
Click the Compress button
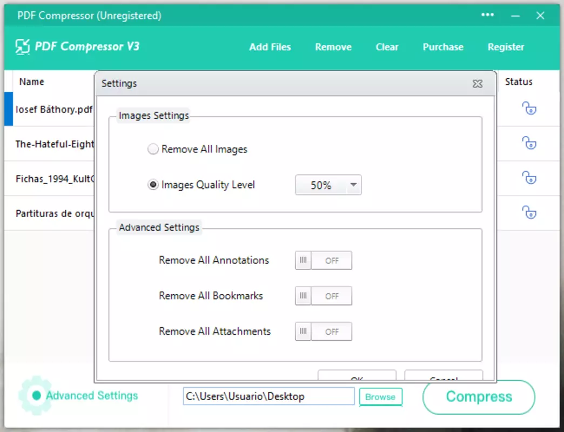pos(479,397)
